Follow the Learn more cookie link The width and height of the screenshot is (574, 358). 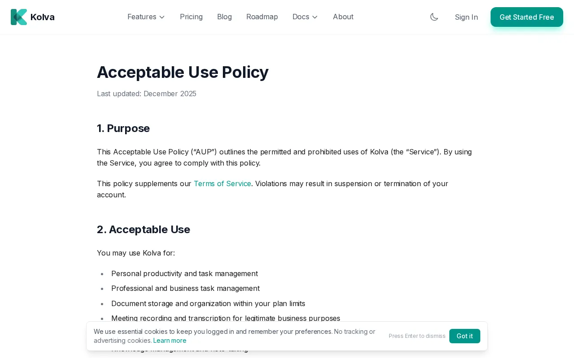(170, 341)
